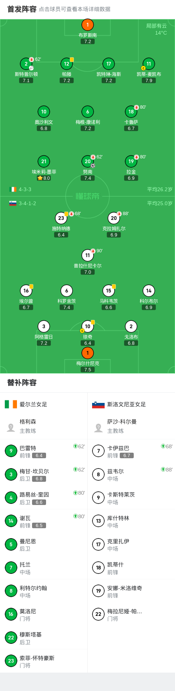Select substitute 索菲-怀特豪斯 number 23 row

pyautogui.click(x=44, y=661)
